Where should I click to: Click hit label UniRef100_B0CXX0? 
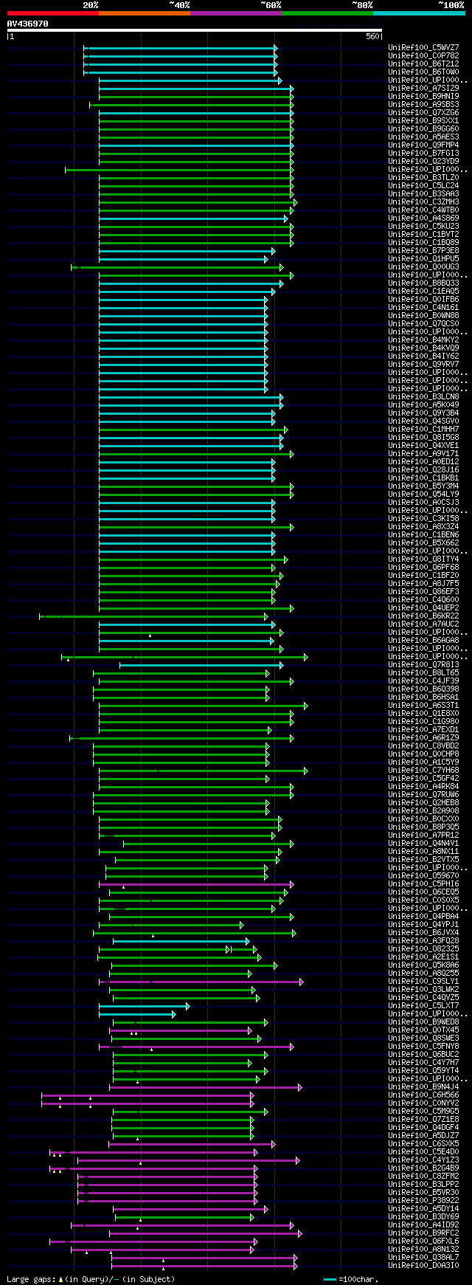pos(423,819)
